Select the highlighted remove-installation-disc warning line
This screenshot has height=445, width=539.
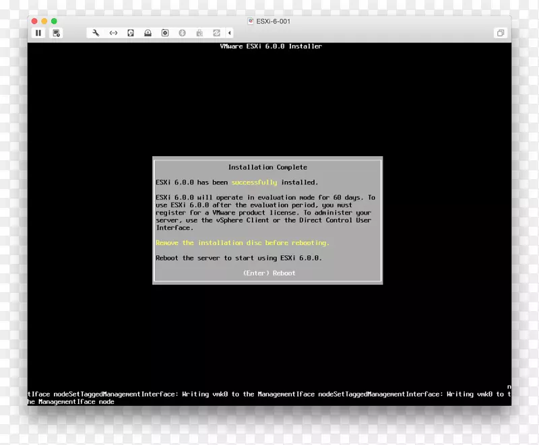[242, 242]
